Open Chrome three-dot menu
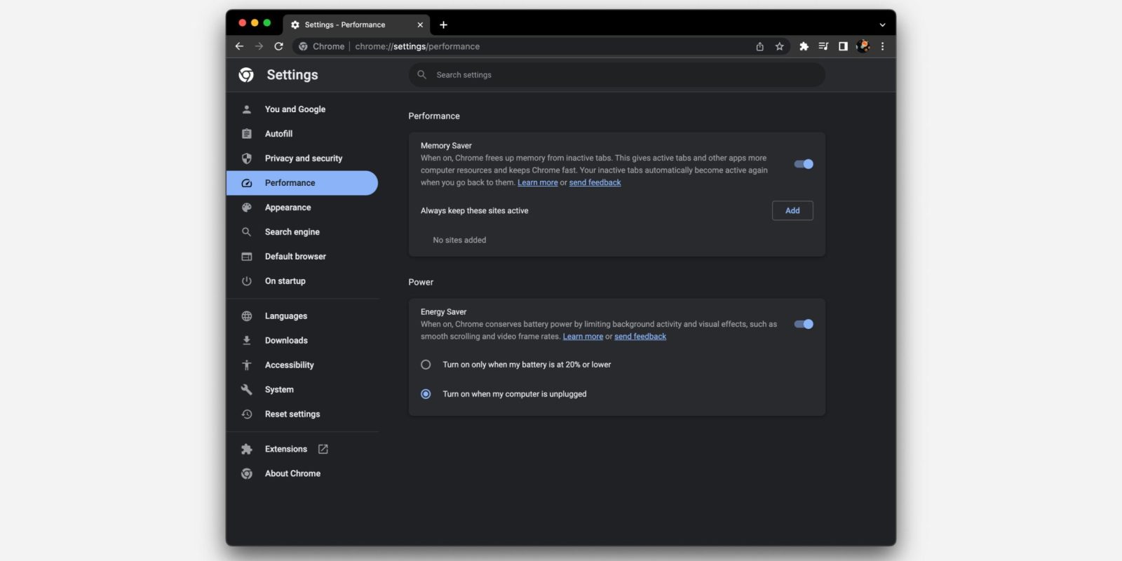 pyautogui.click(x=882, y=46)
